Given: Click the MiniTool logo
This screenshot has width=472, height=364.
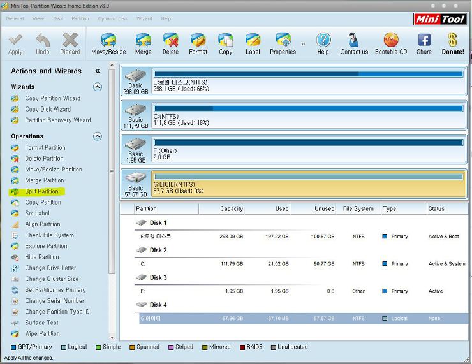Looking at the screenshot, I should click(x=440, y=19).
